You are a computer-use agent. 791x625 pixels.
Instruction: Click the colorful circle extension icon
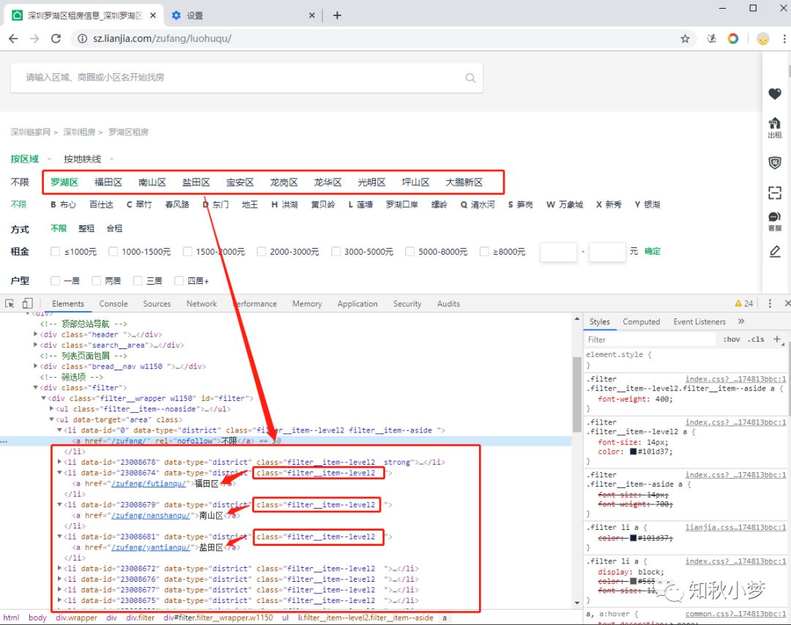pyautogui.click(x=733, y=39)
